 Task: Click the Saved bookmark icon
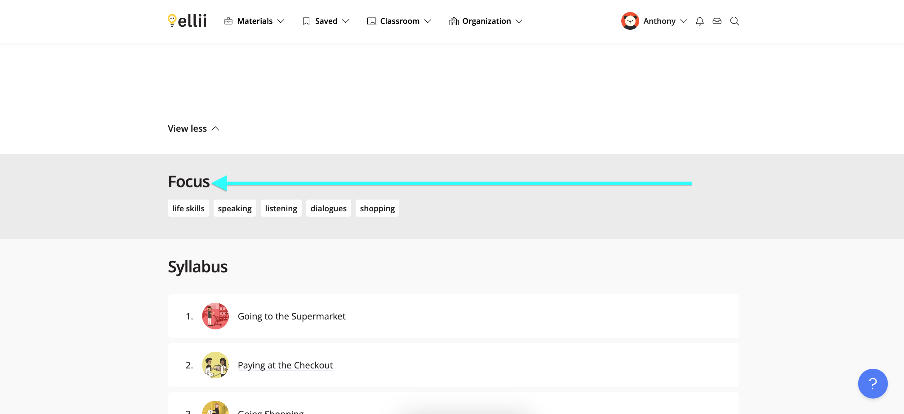306,21
